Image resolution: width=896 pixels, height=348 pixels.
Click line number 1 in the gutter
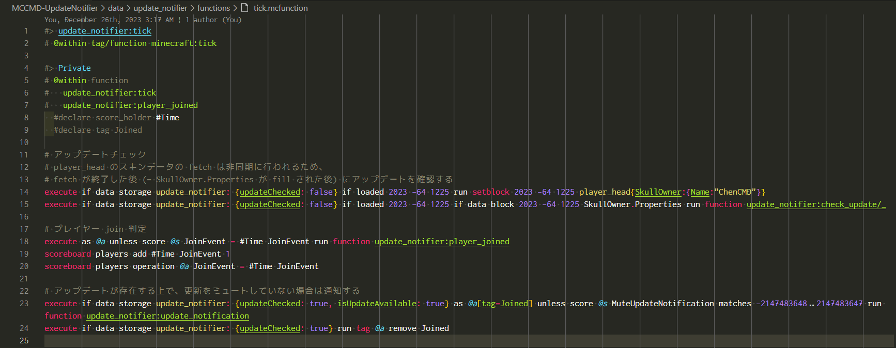click(26, 31)
